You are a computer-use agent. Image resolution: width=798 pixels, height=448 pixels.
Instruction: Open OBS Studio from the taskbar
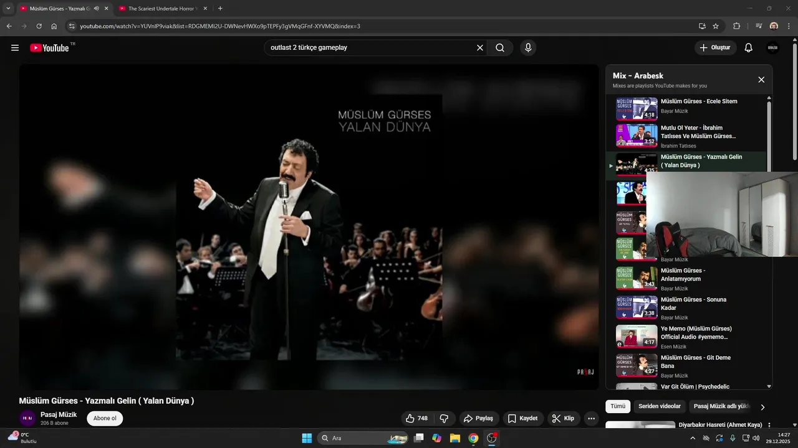(491, 438)
